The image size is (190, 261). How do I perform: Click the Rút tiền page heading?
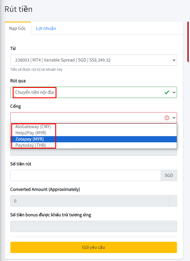pyautogui.click(x=18, y=9)
